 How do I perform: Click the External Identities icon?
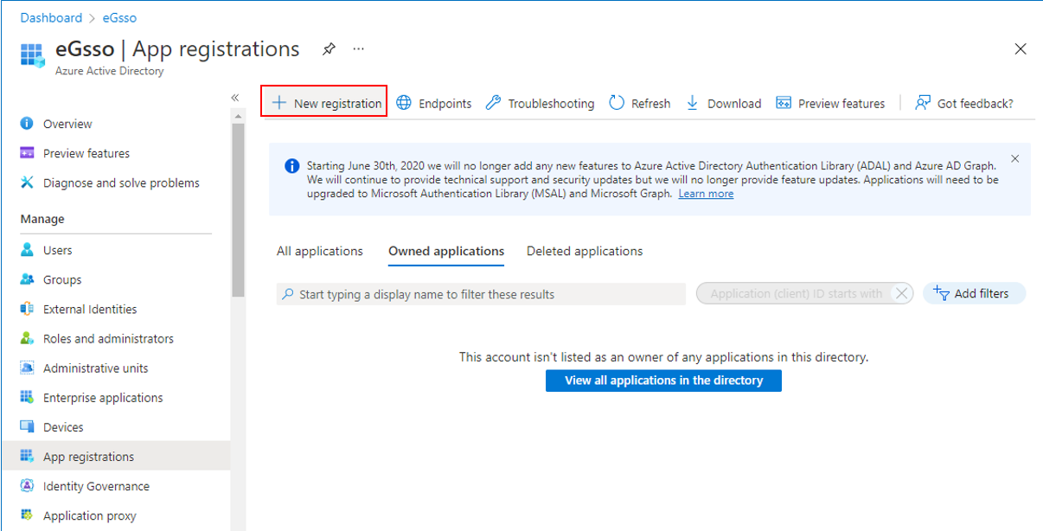click(27, 309)
